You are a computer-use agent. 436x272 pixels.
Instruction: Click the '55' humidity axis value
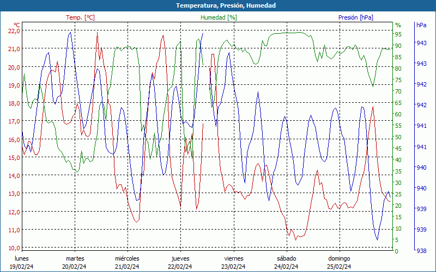[398, 126]
